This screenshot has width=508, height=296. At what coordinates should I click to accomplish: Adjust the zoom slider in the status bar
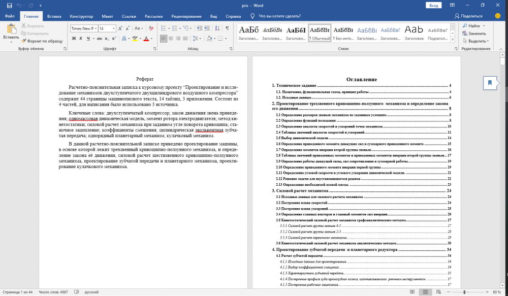[x=464, y=292]
